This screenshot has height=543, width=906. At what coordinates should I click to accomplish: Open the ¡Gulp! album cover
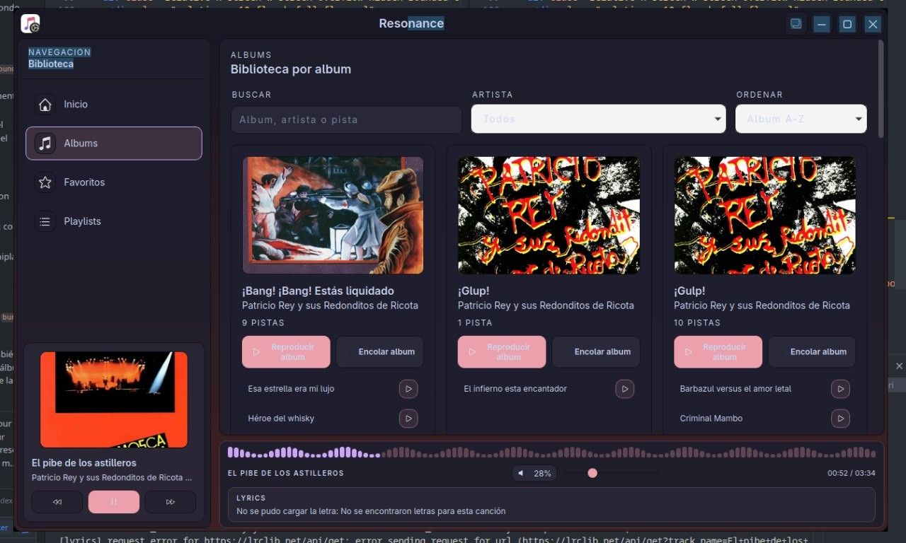point(765,215)
